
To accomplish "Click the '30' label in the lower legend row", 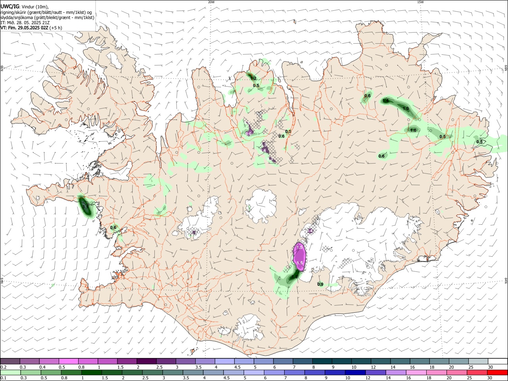I will 490,378.
